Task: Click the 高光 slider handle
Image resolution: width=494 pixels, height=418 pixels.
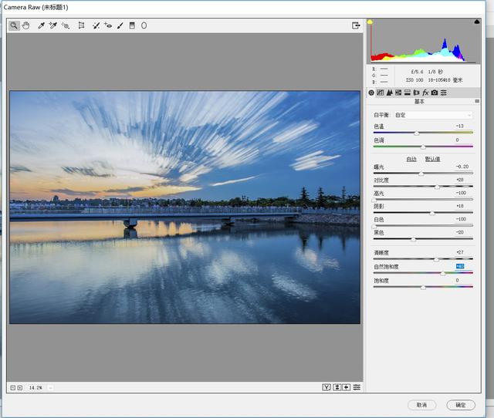Action: click(x=374, y=201)
